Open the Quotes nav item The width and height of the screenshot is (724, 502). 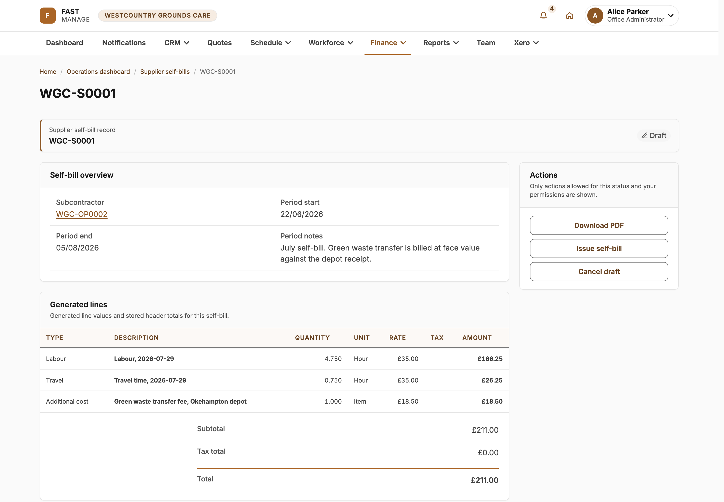coord(219,43)
